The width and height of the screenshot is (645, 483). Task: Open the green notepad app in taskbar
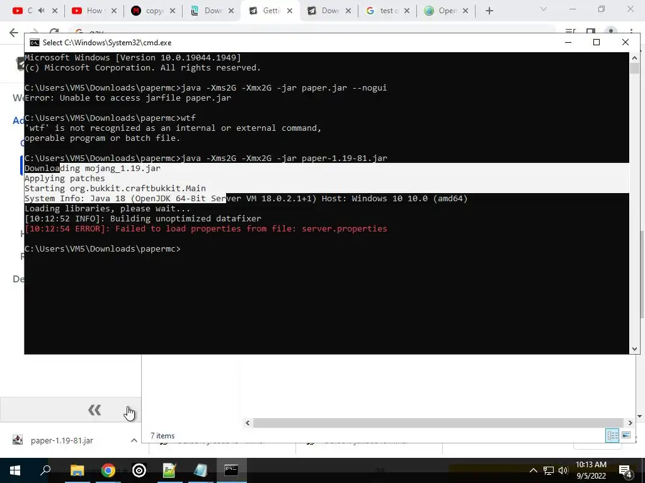(169, 470)
